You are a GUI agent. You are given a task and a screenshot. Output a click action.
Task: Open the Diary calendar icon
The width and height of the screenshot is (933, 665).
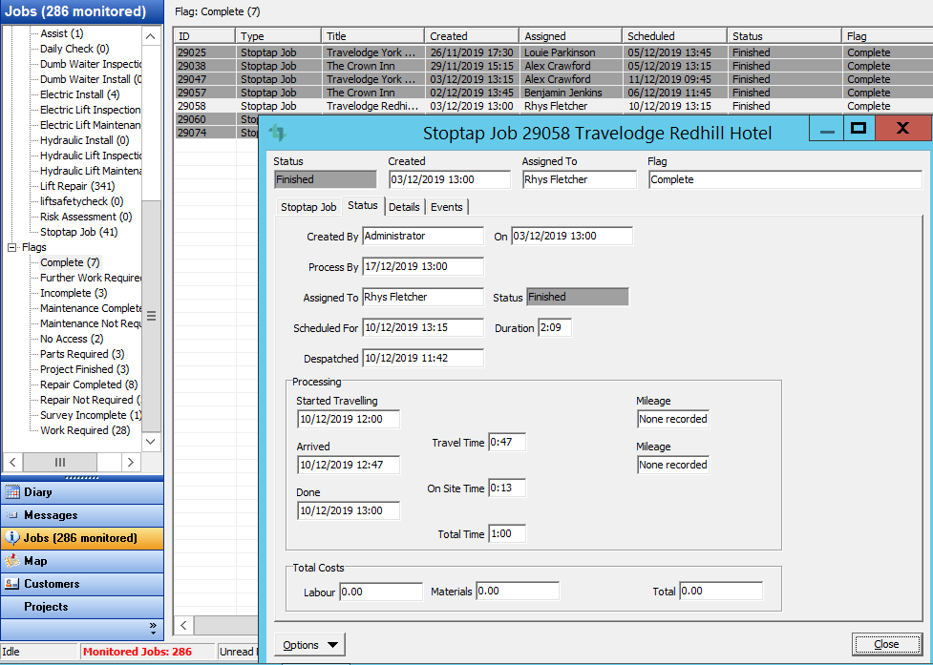[12, 492]
